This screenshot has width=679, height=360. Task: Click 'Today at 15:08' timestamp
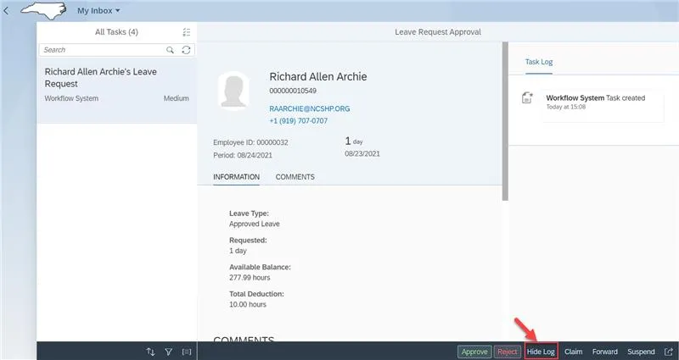point(565,107)
